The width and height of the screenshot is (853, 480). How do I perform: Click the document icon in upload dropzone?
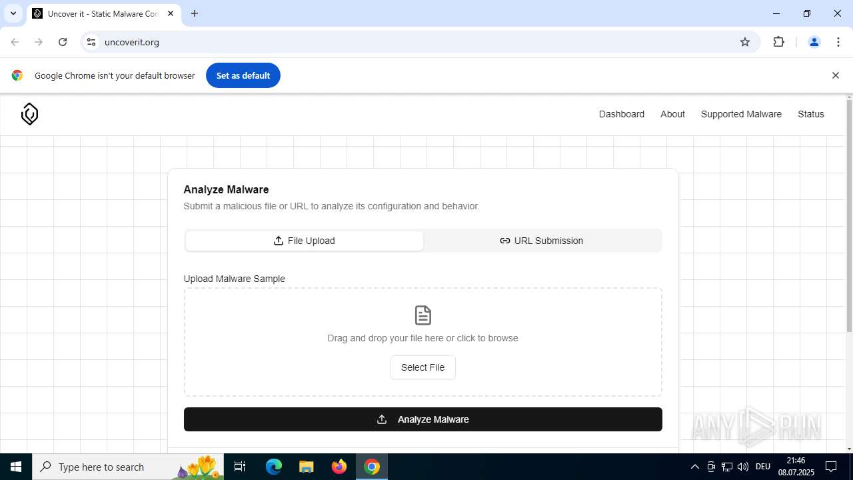(x=423, y=315)
